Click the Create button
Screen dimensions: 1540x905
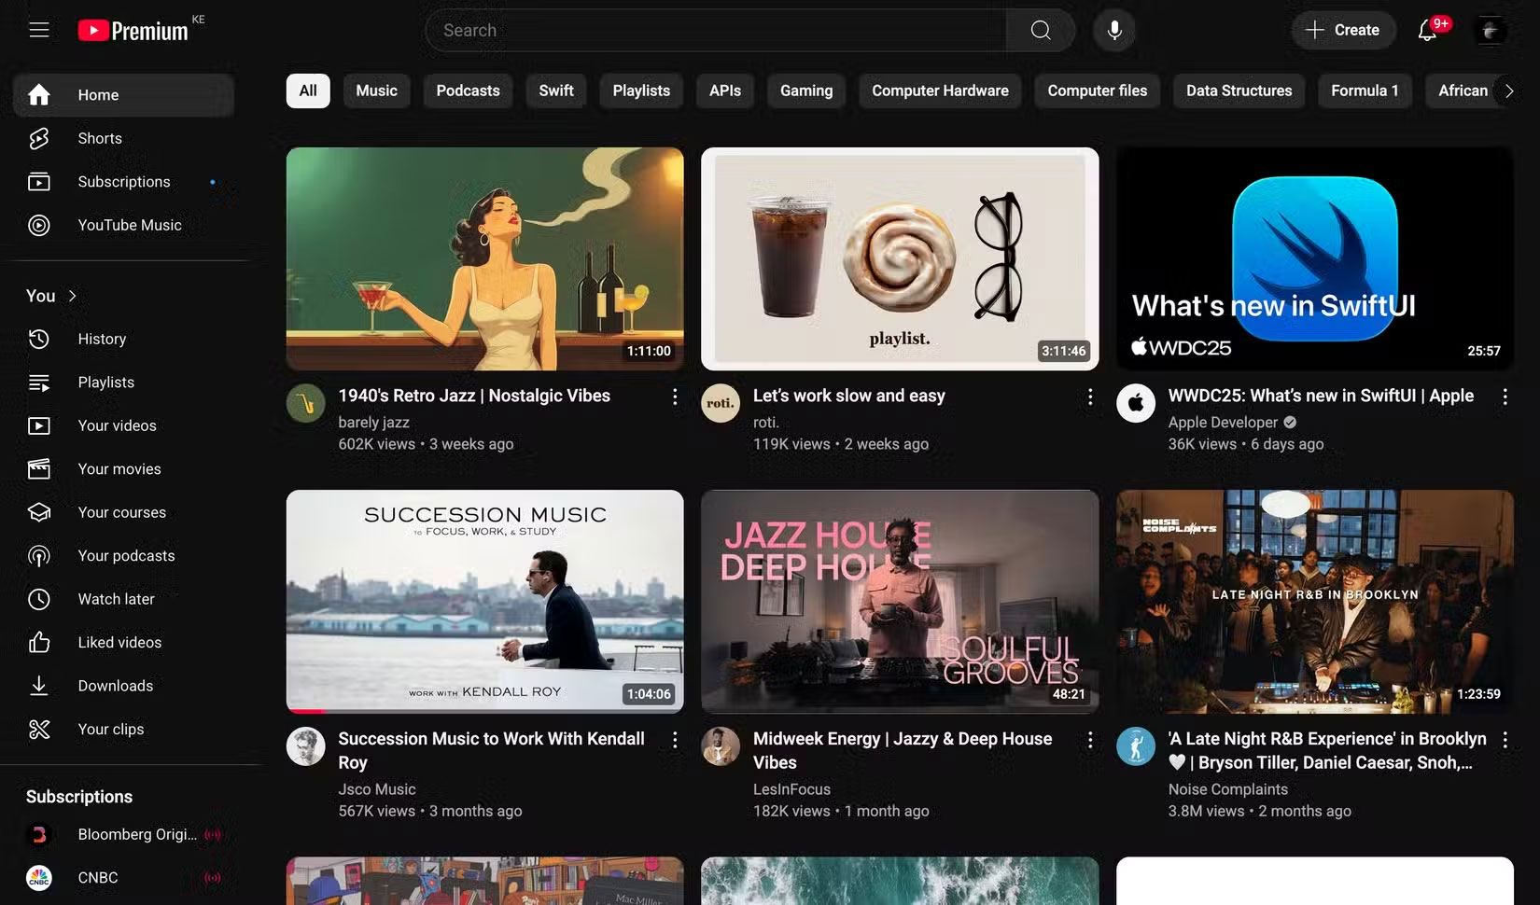coord(1342,30)
